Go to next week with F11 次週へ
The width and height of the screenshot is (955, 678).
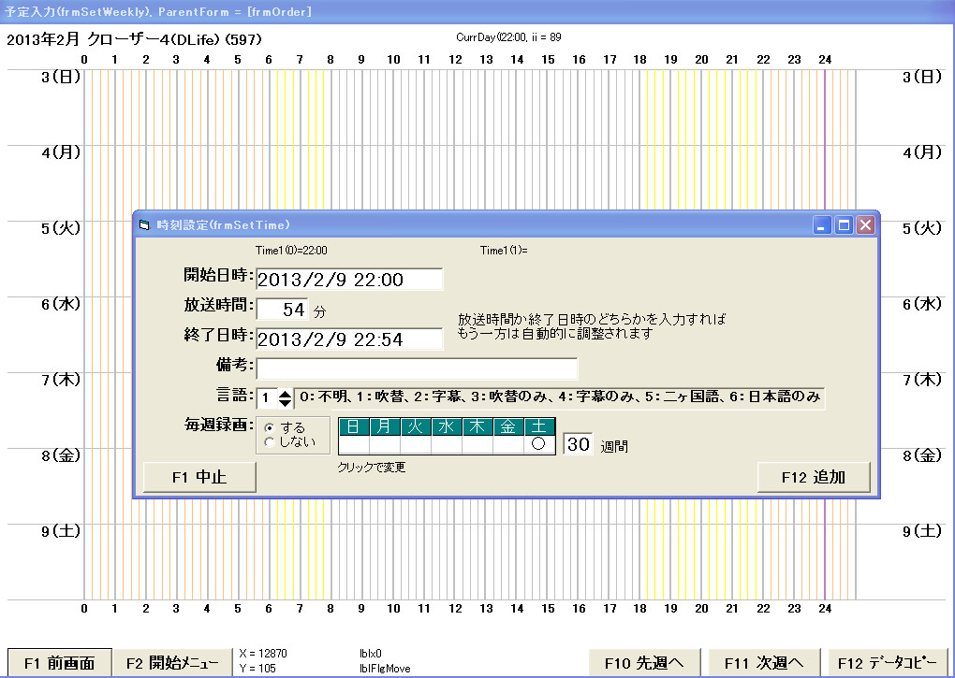(764, 663)
